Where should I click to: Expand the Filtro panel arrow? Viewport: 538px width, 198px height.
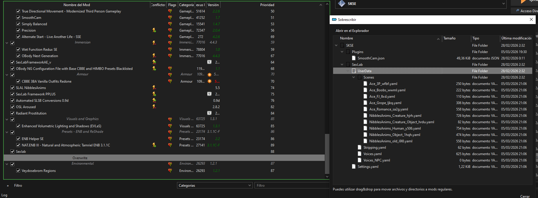8,186
